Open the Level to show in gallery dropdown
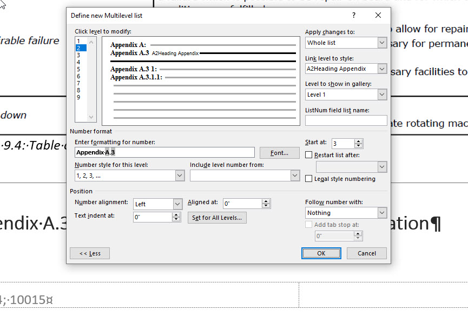Image resolution: width=468 pixels, height=317 pixels. pyautogui.click(x=382, y=95)
